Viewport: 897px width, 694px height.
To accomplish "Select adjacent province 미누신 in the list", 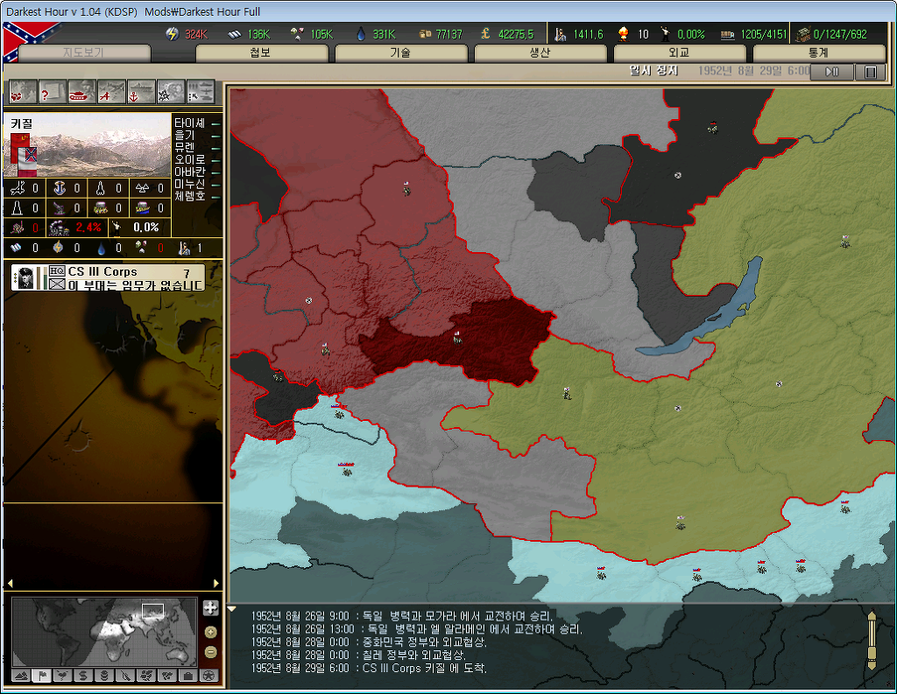I will (x=190, y=184).
